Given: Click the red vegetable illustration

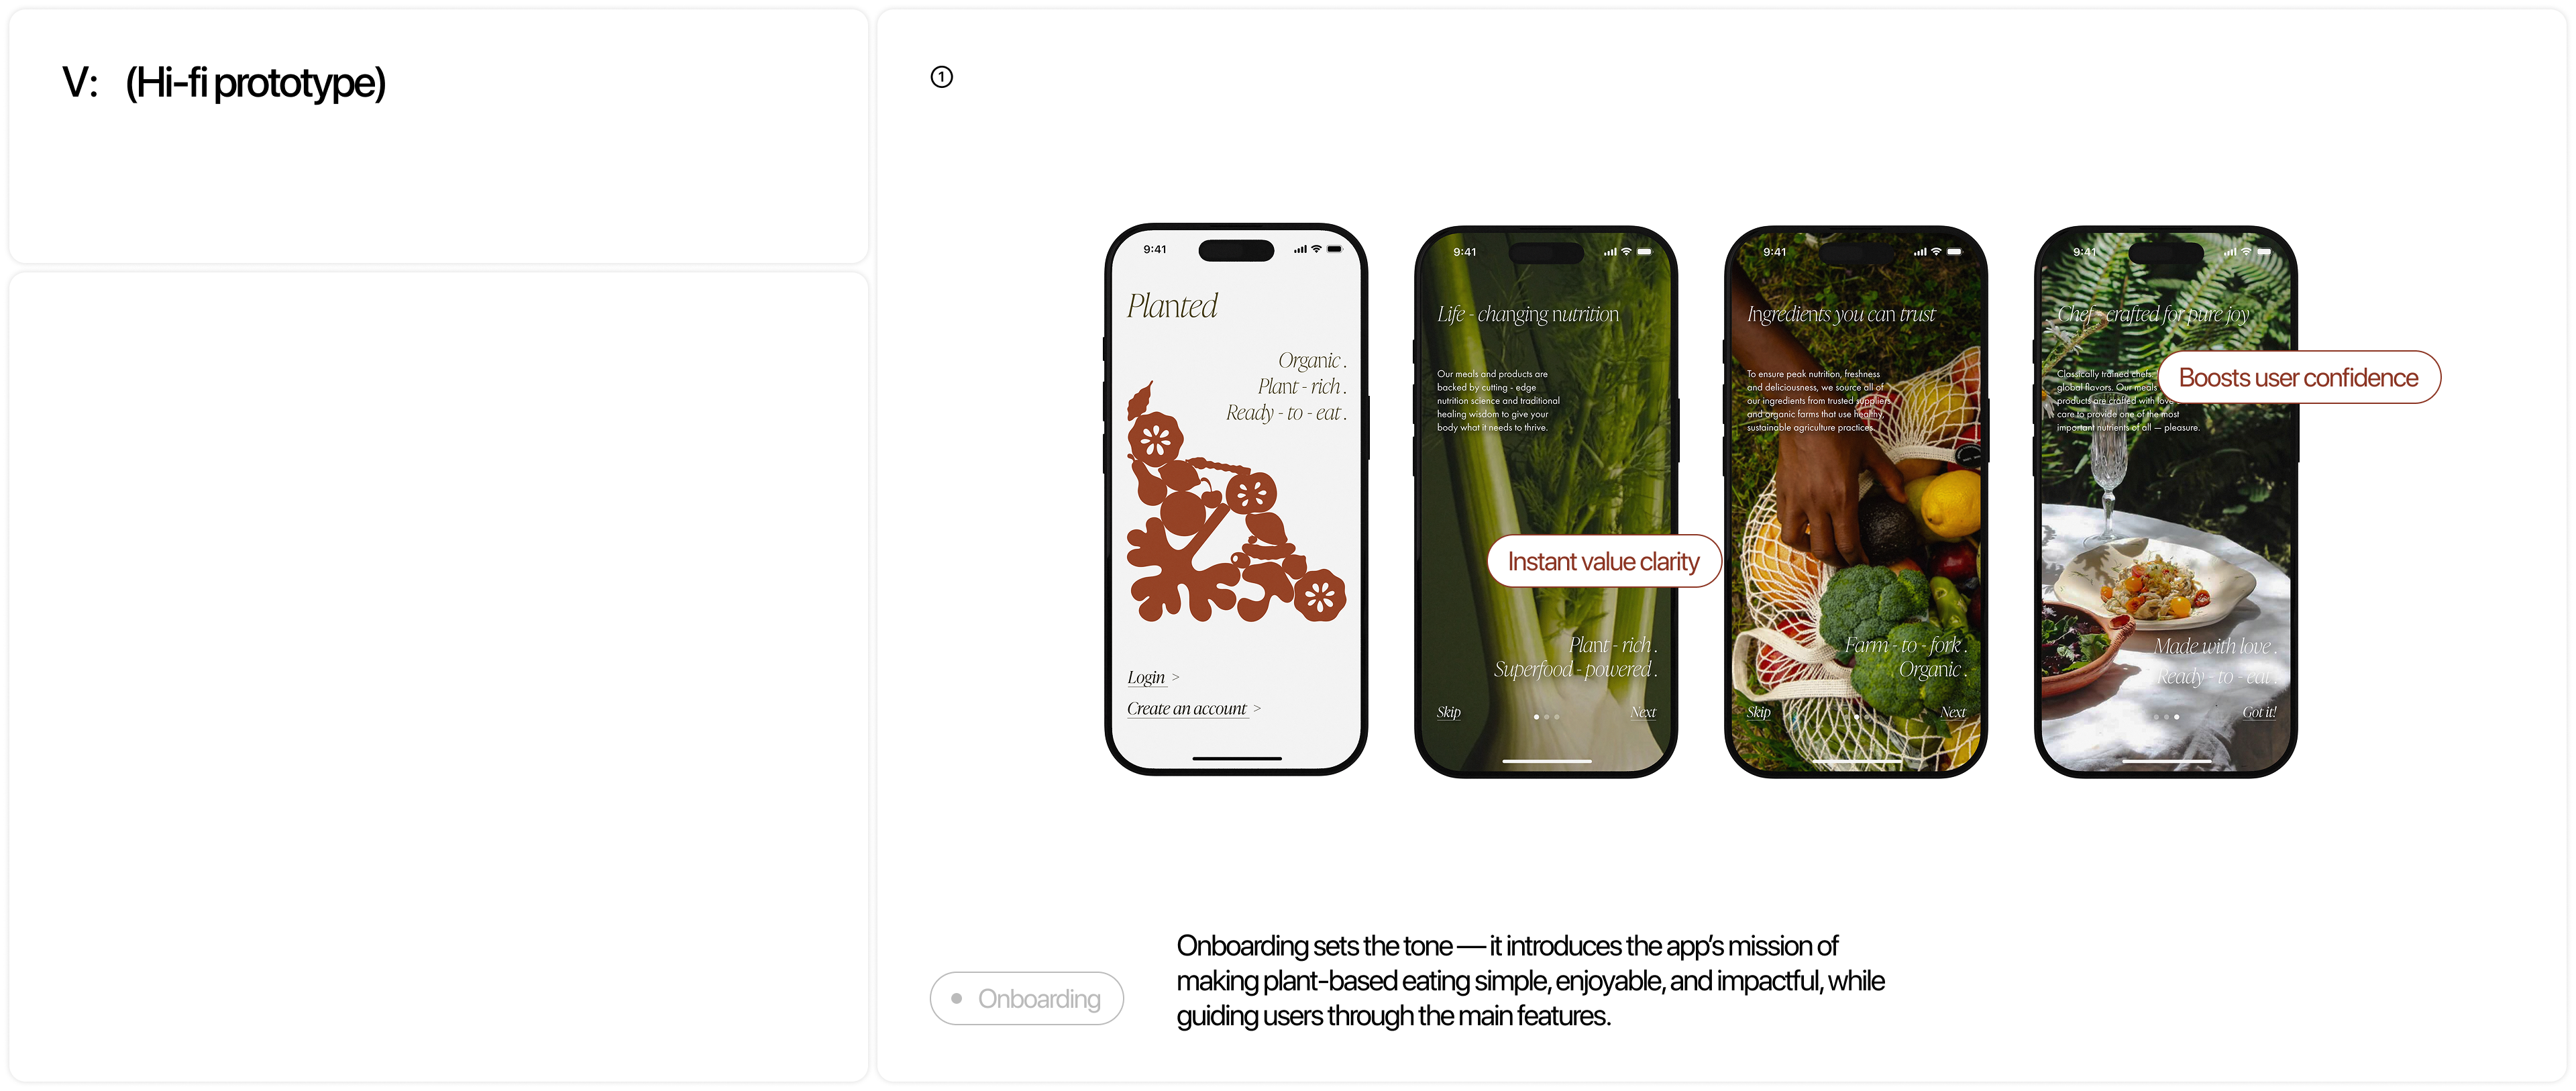Looking at the screenshot, I should point(1236,502).
